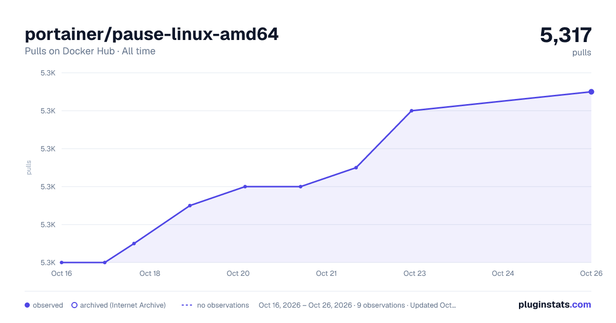Viewport: 616px width, 323px height.
Task: Click the 'observed' legend label
Action: tap(48, 305)
